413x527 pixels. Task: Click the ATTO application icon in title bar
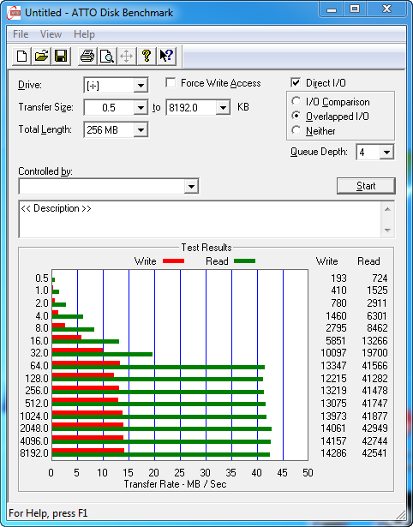(x=14, y=13)
